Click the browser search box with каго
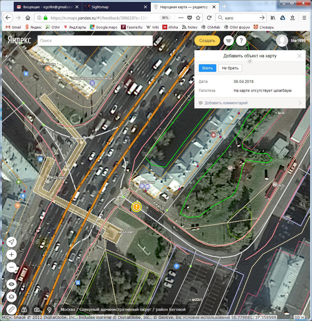312x321 pixels. [x=241, y=18]
